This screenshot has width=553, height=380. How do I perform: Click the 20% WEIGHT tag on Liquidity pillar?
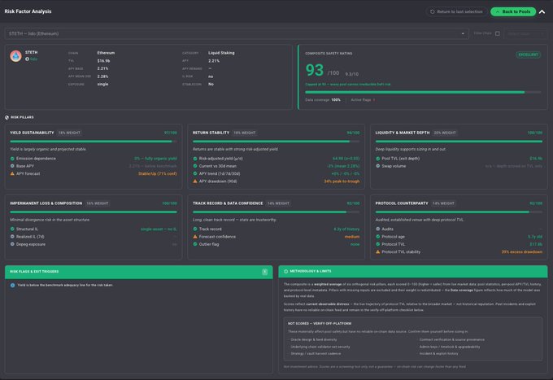tap(445, 133)
